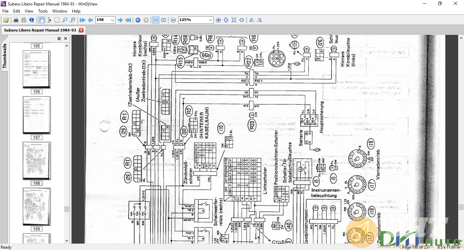Click the Ready status bar text
Screen dimensions: 464x250
pos(6,247)
